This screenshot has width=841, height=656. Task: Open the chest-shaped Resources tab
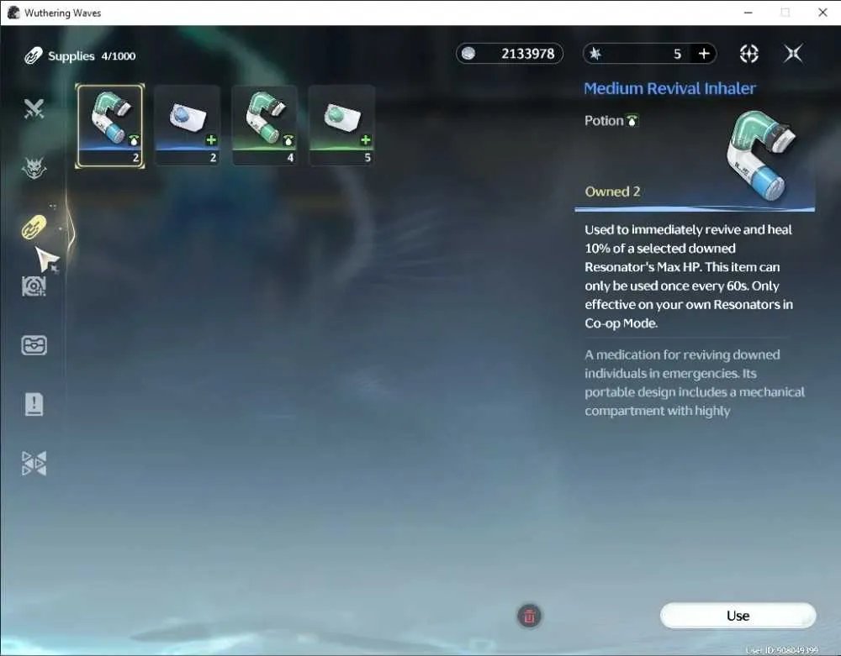point(34,345)
